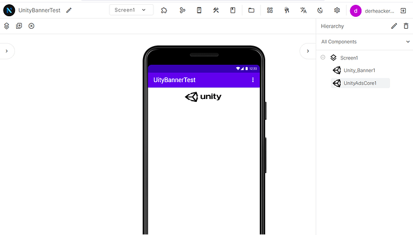The height and width of the screenshot is (235, 413).
Task: Click the phone preview device icon
Action: tap(199, 10)
